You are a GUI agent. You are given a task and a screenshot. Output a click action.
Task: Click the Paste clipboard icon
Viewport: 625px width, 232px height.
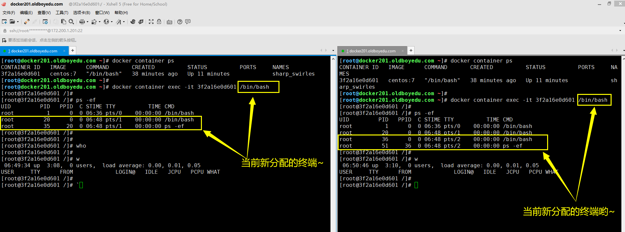pyautogui.click(x=63, y=22)
